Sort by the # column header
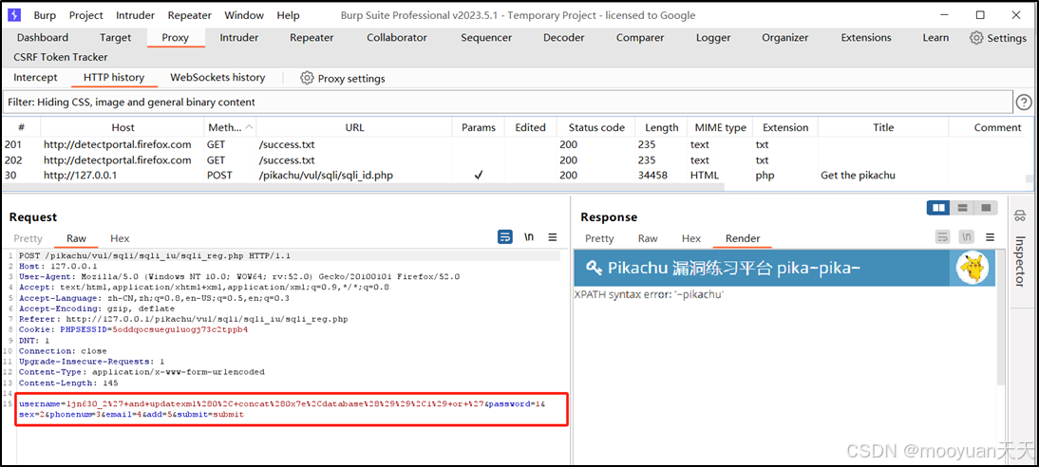The width and height of the screenshot is (1039, 467). point(21,127)
